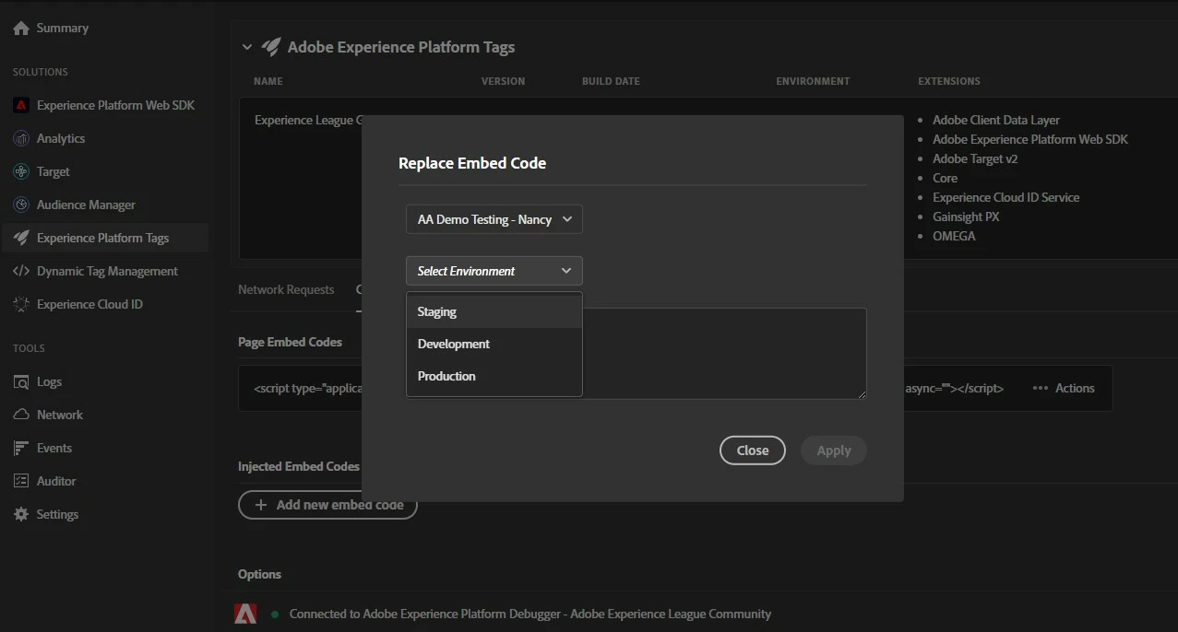Click the Analytics sidebar icon

tap(21, 138)
